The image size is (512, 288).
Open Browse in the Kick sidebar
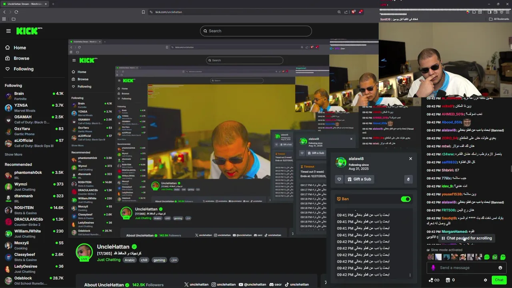click(17, 58)
